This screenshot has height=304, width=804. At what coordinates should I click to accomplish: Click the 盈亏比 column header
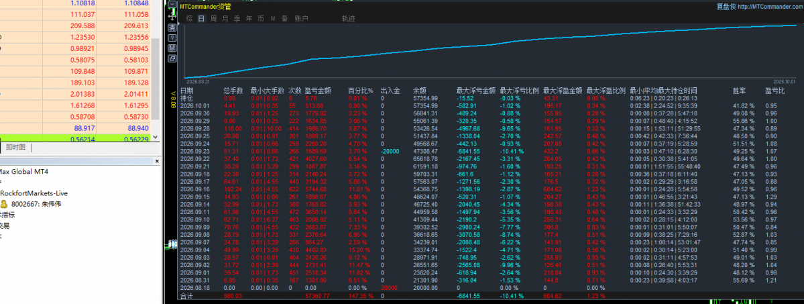point(774,91)
